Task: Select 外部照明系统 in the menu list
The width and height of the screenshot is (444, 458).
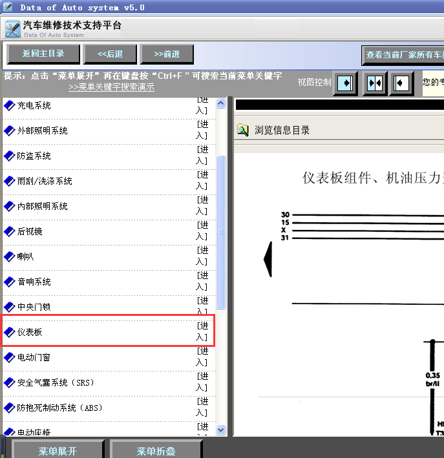Action: pos(43,130)
